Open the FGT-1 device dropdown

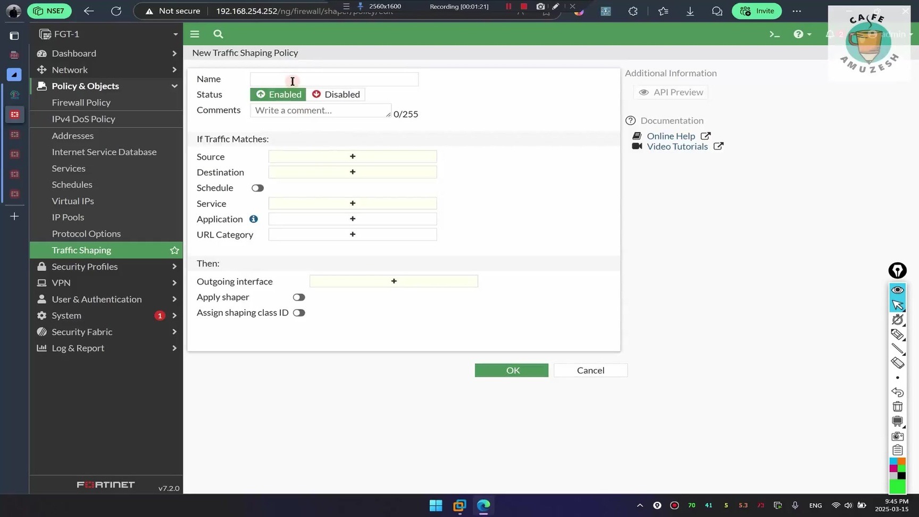106,34
